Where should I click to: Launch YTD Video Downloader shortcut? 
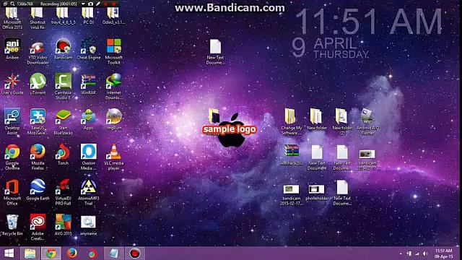pyautogui.click(x=38, y=52)
